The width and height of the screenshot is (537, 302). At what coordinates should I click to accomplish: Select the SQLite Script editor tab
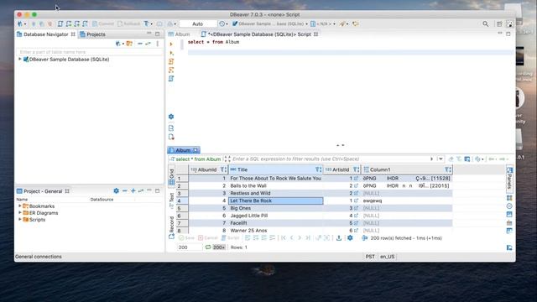259,34
